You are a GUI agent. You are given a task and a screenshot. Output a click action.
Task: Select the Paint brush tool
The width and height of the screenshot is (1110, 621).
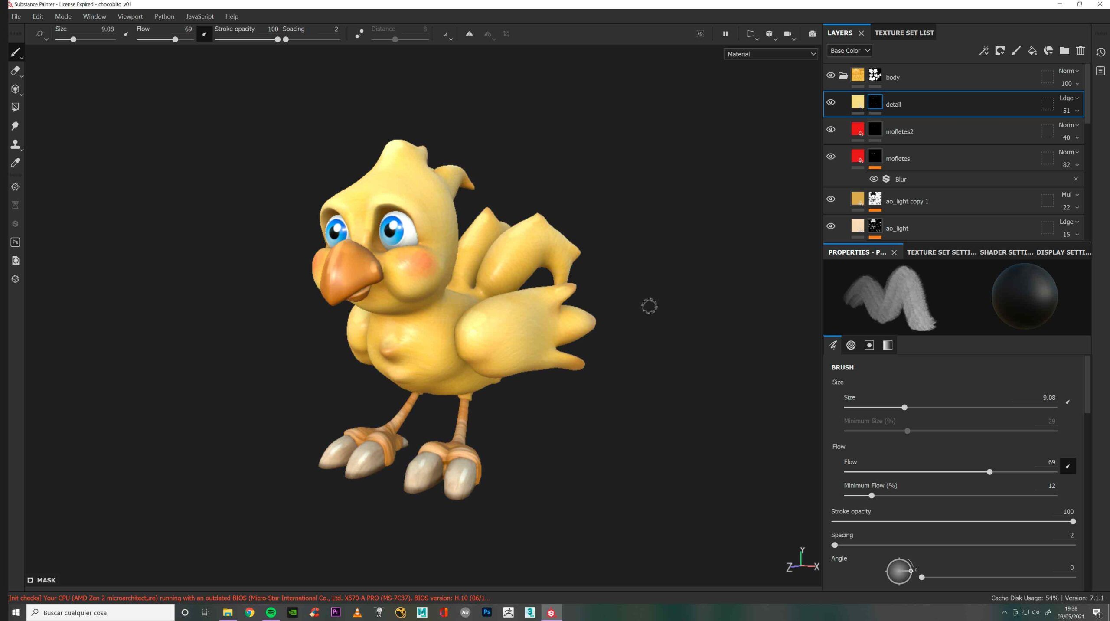(x=15, y=52)
